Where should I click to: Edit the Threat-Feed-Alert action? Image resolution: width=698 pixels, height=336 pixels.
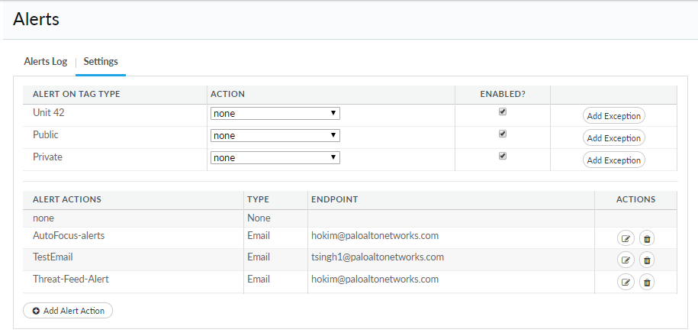tap(626, 283)
